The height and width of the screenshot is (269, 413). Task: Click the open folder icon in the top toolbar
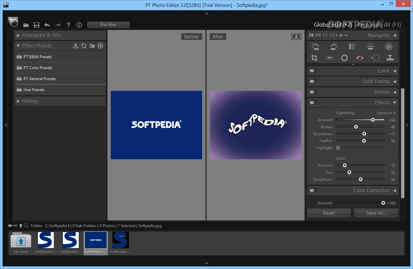click(x=26, y=25)
